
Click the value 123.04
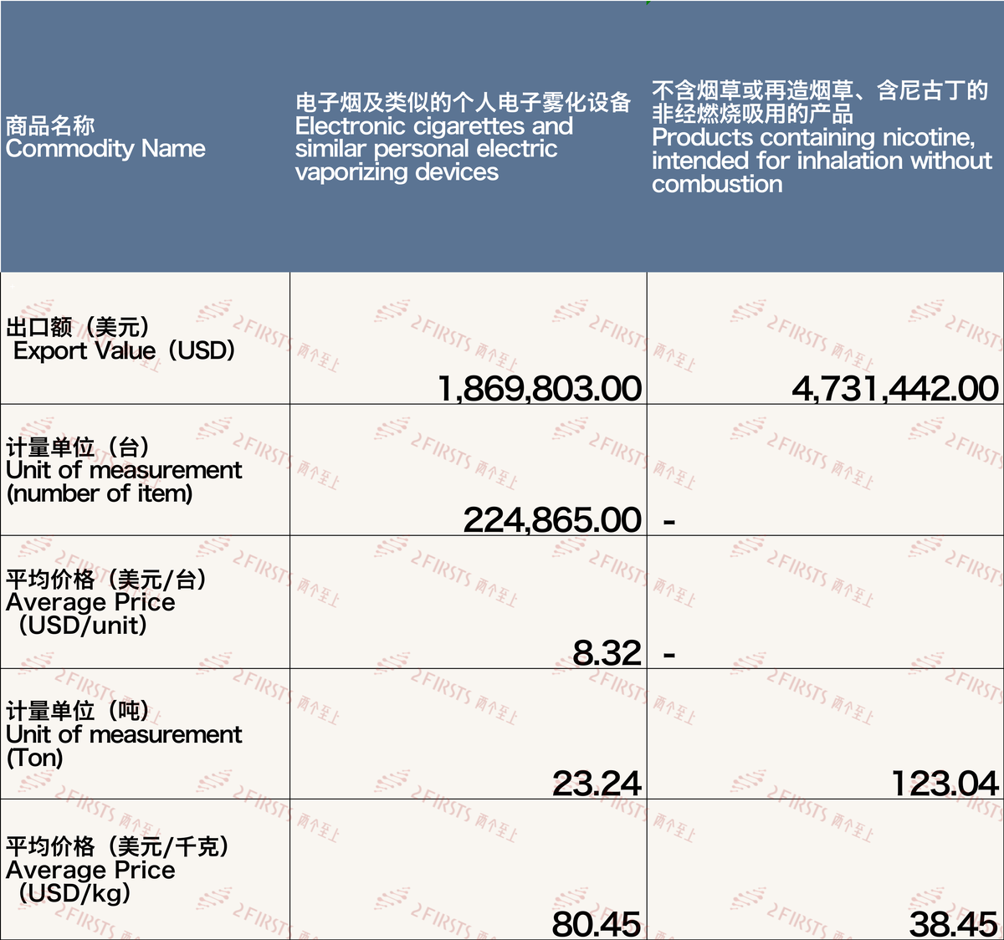point(945,784)
